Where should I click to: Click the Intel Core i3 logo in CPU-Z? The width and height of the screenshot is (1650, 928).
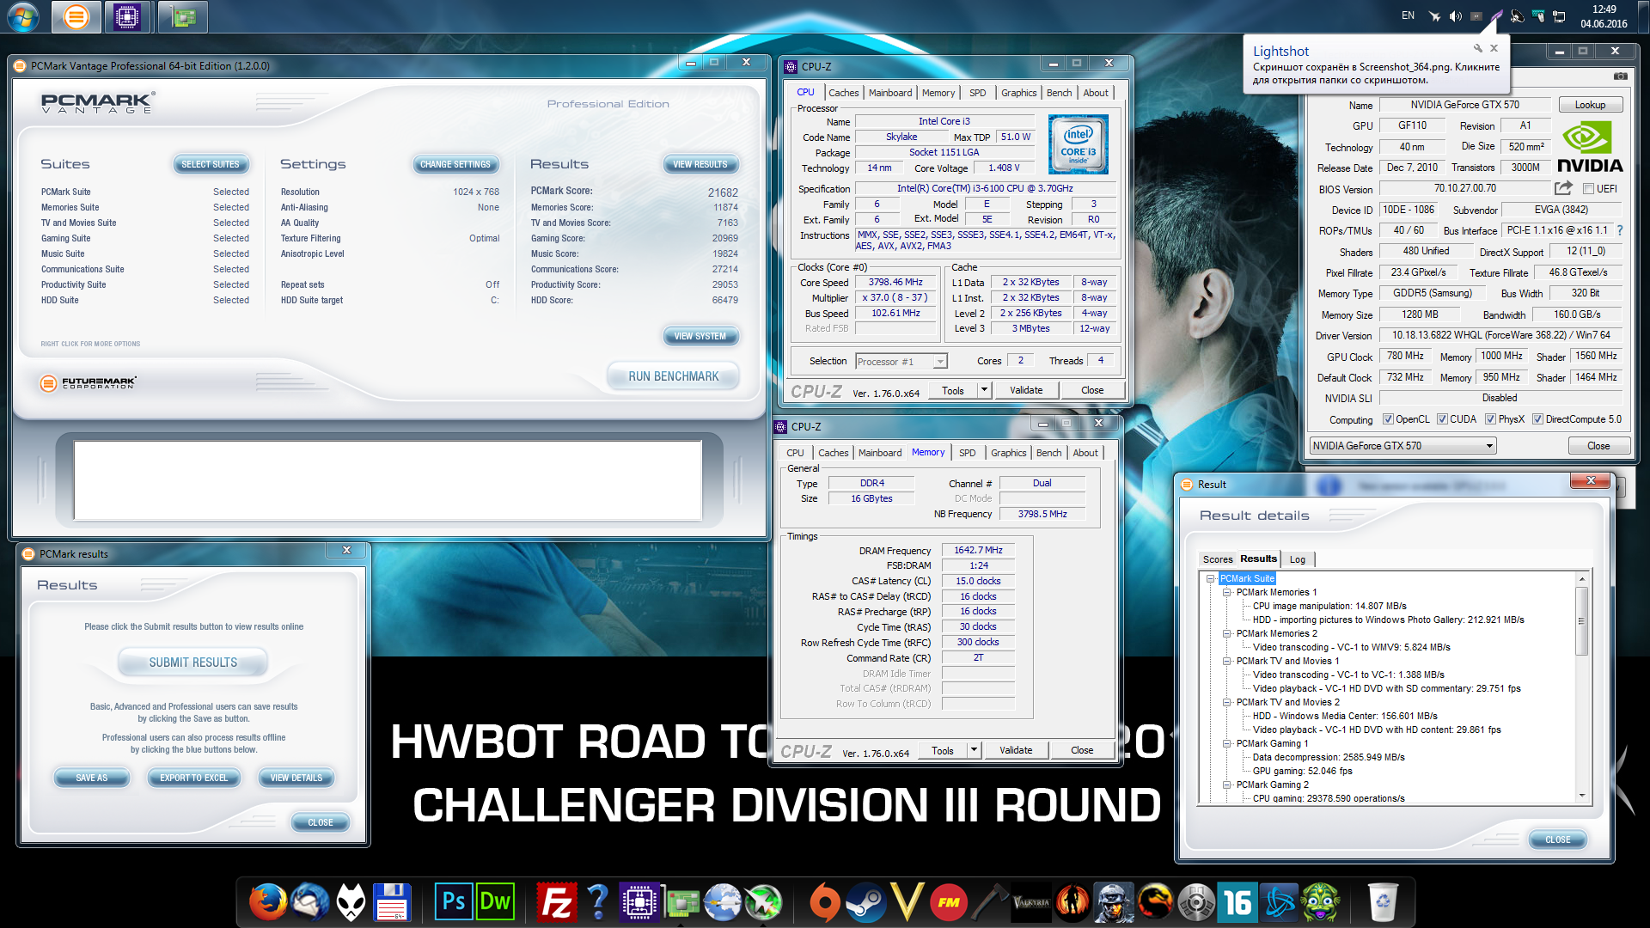[1079, 144]
